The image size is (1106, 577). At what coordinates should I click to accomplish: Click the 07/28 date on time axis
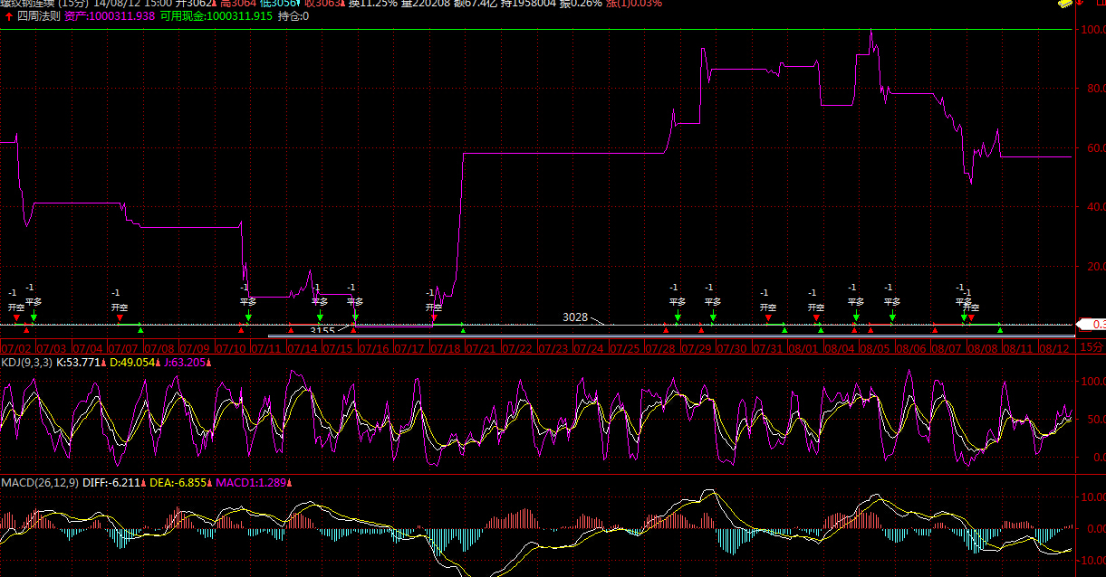(x=659, y=348)
